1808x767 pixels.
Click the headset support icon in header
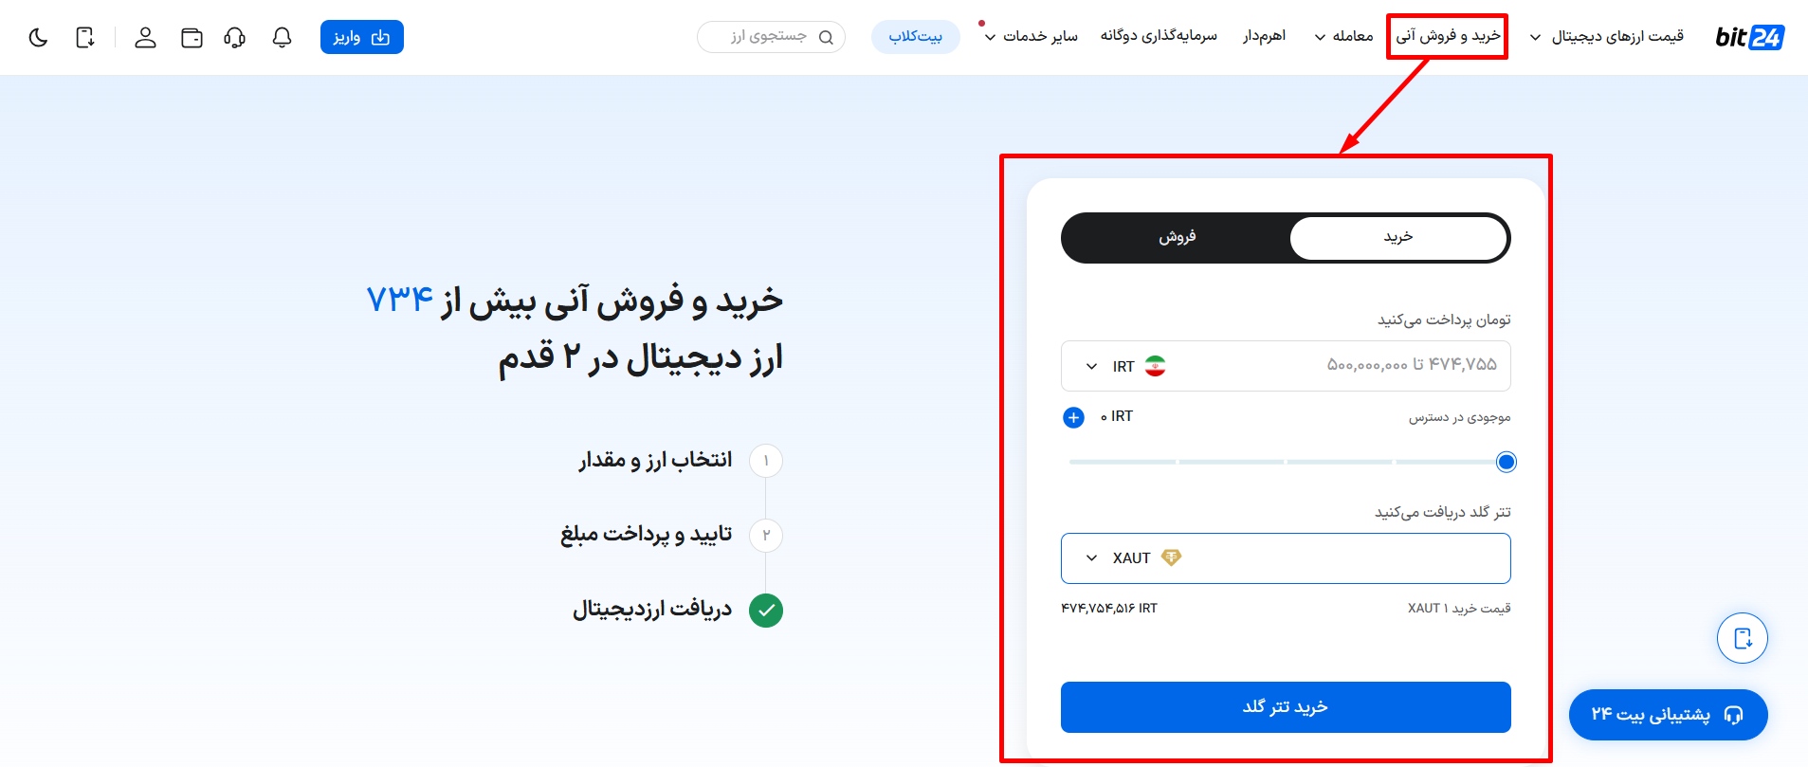point(234,38)
